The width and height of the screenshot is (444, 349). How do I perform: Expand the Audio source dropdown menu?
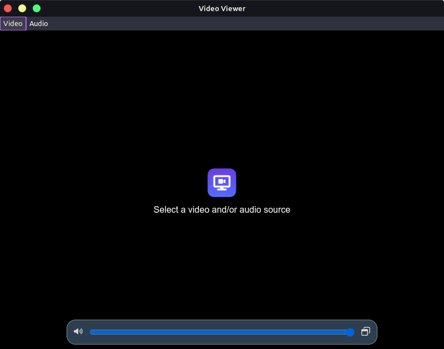pos(39,24)
